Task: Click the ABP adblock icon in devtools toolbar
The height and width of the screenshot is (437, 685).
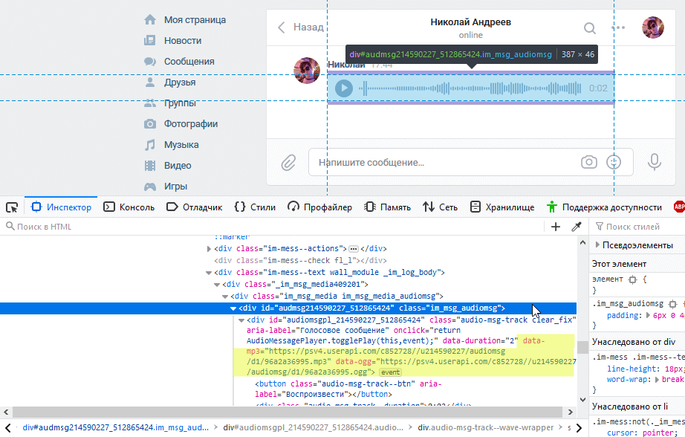Action: coord(679,207)
